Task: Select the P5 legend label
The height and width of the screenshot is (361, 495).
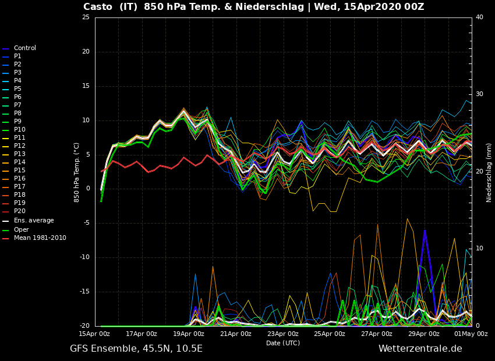Action: click(17, 89)
